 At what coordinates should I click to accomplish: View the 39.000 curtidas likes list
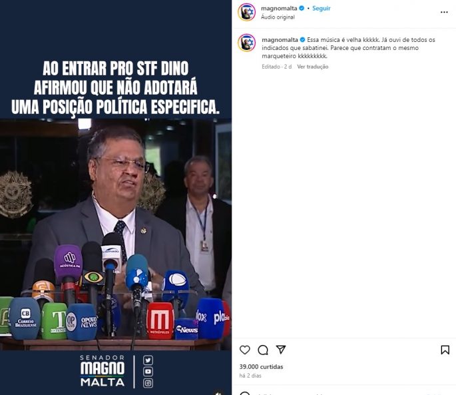[261, 367]
